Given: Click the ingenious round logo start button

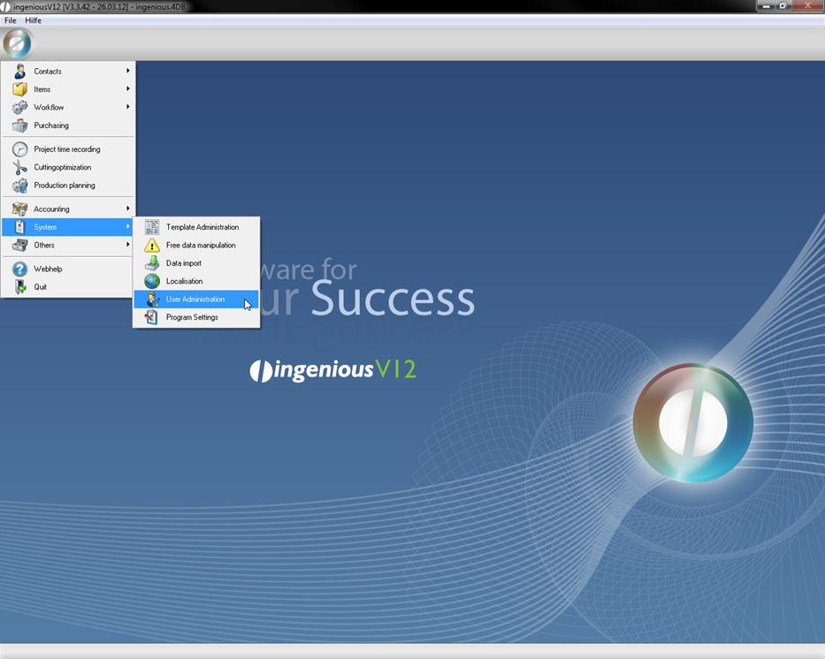Looking at the screenshot, I should click(x=17, y=42).
